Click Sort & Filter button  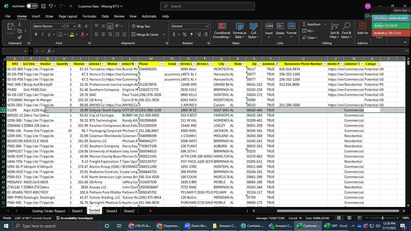click(x=334, y=31)
